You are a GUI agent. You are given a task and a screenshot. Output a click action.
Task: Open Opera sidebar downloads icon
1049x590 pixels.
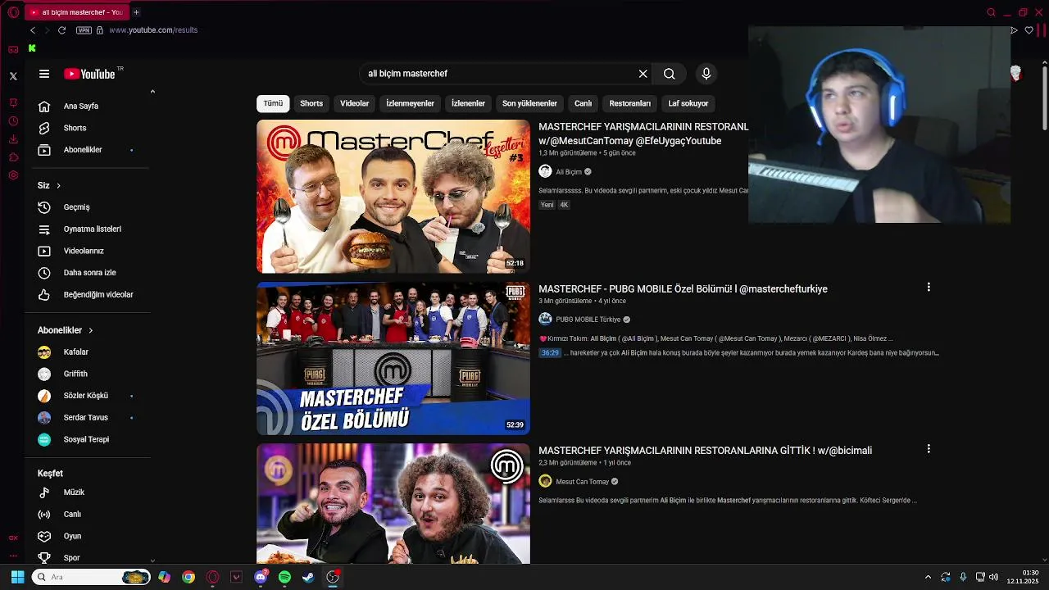pos(13,139)
